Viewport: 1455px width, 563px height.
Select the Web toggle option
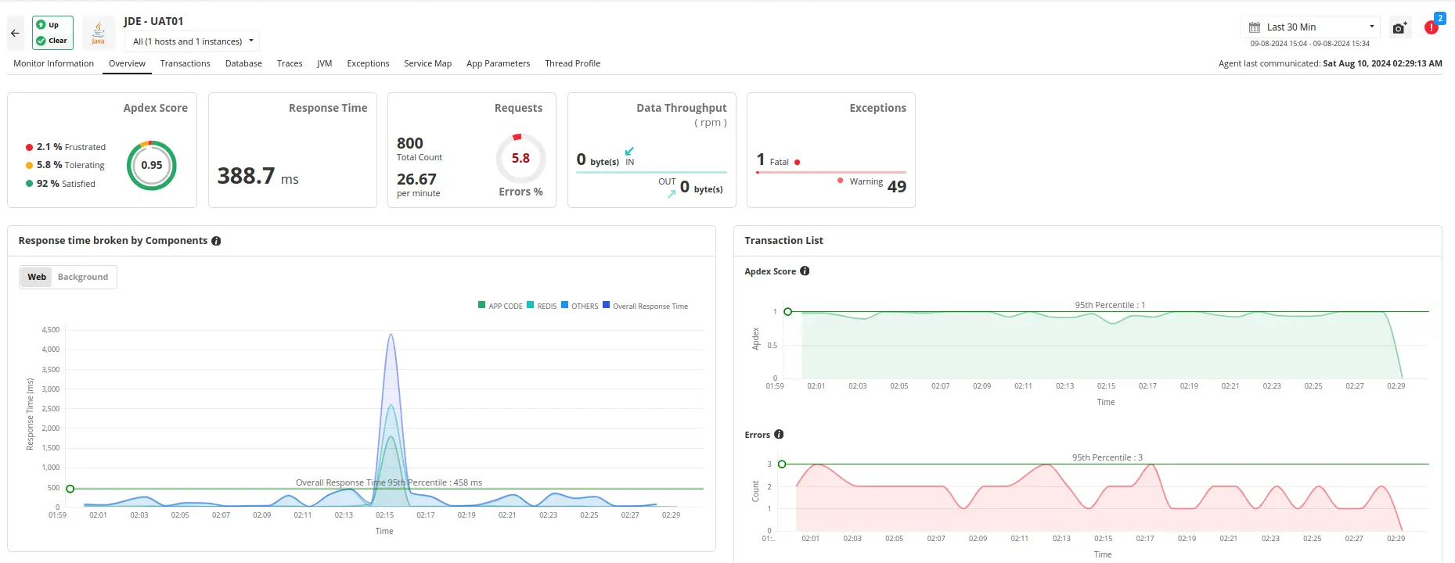coord(37,277)
